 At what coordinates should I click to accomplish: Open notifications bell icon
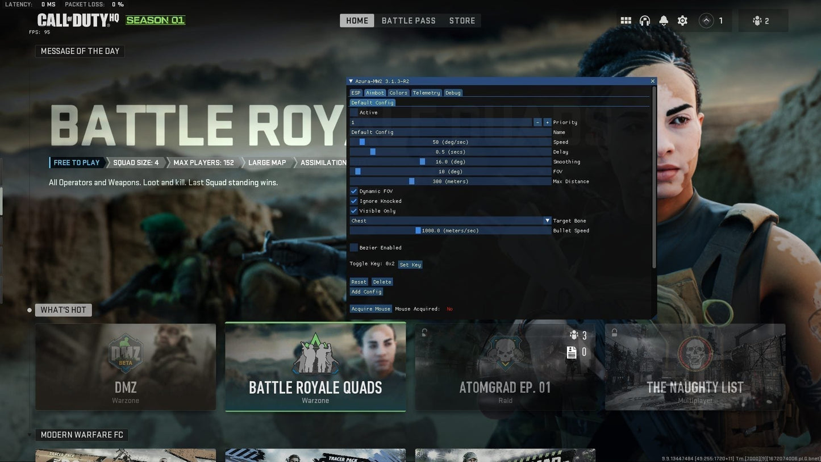click(x=664, y=20)
